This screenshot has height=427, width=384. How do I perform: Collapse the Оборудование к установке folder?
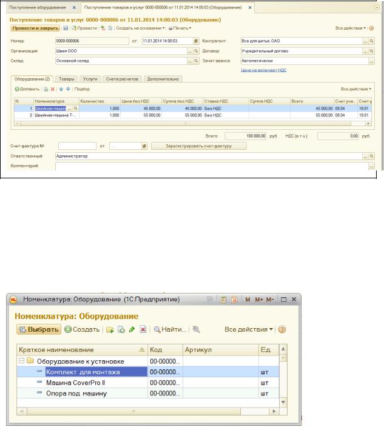coord(21,361)
